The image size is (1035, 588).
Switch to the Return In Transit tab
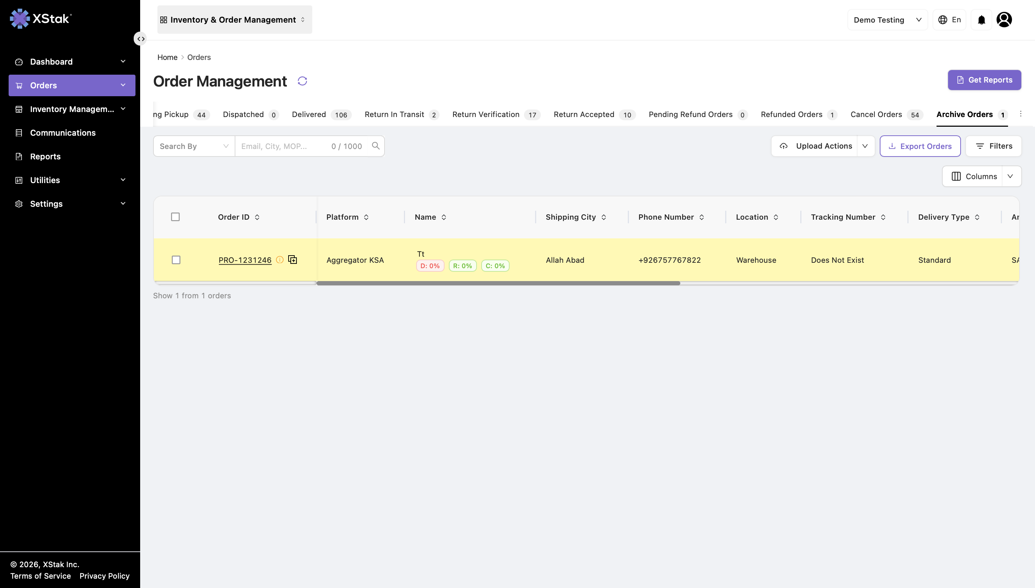(401, 114)
